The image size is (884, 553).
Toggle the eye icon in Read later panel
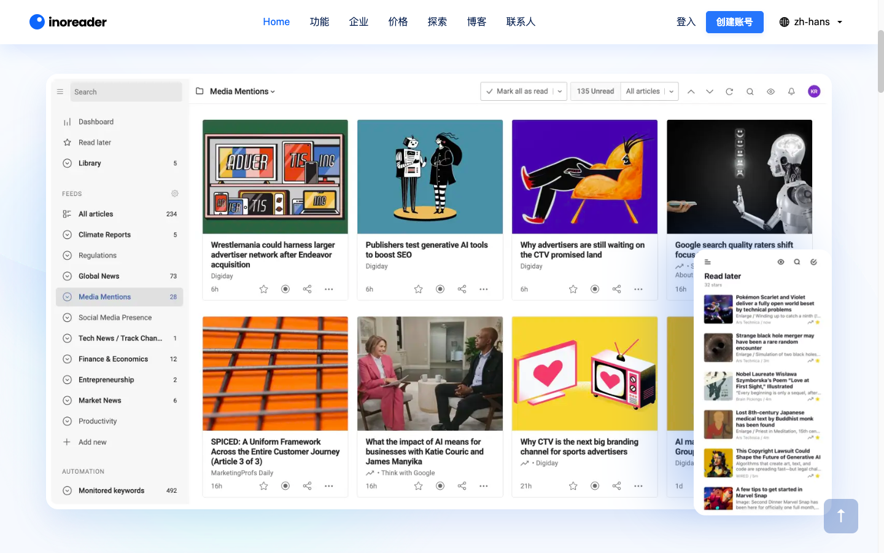pyautogui.click(x=781, y=262)
